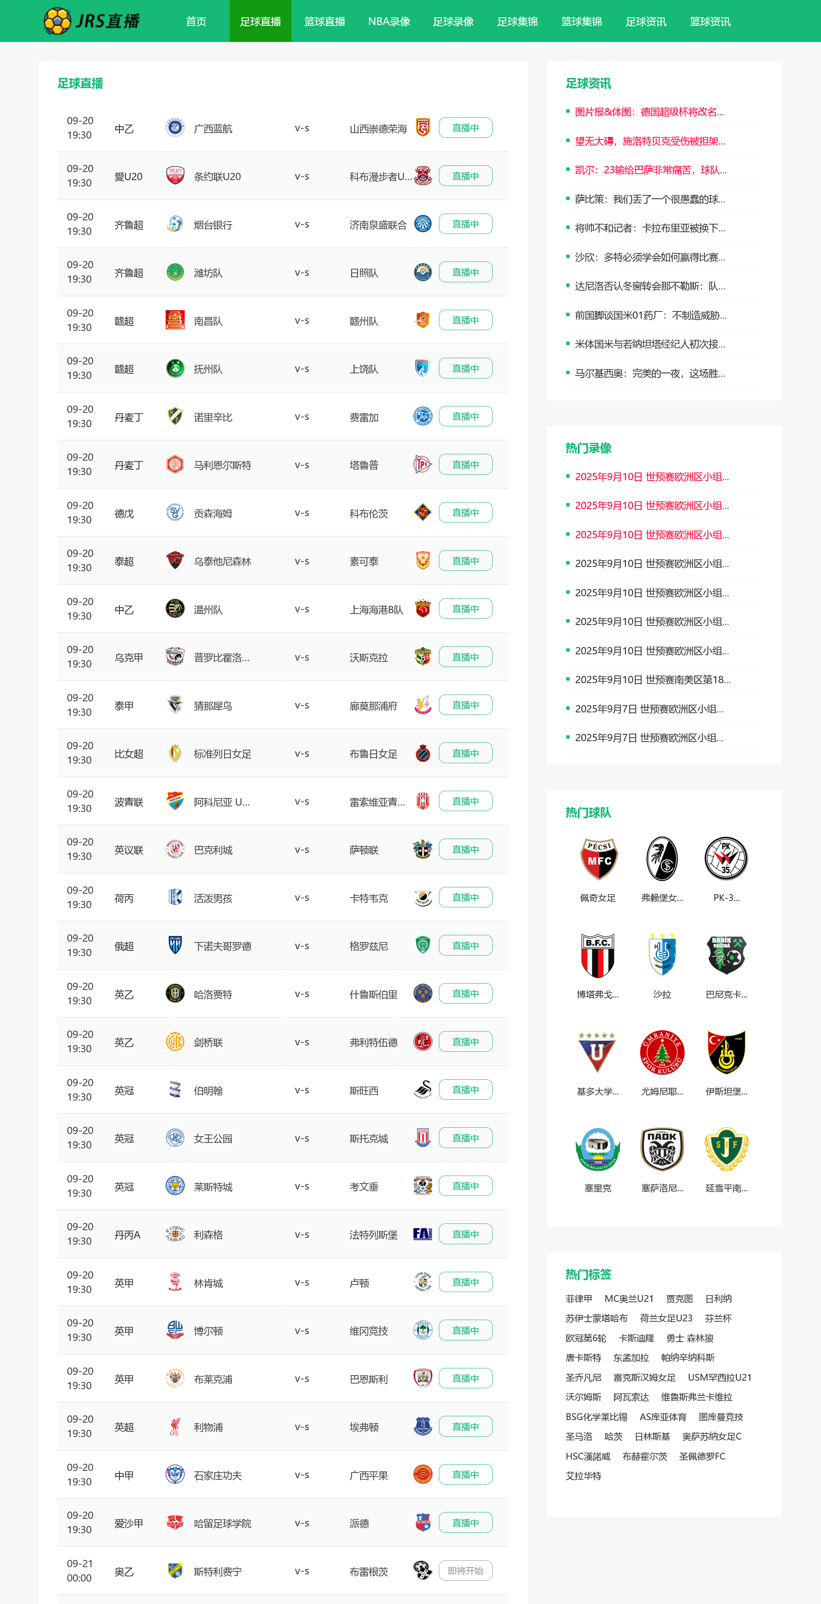Open the PK-35 team logo
The width and height of the screenshot is (821, 1604).
point(726,859)
